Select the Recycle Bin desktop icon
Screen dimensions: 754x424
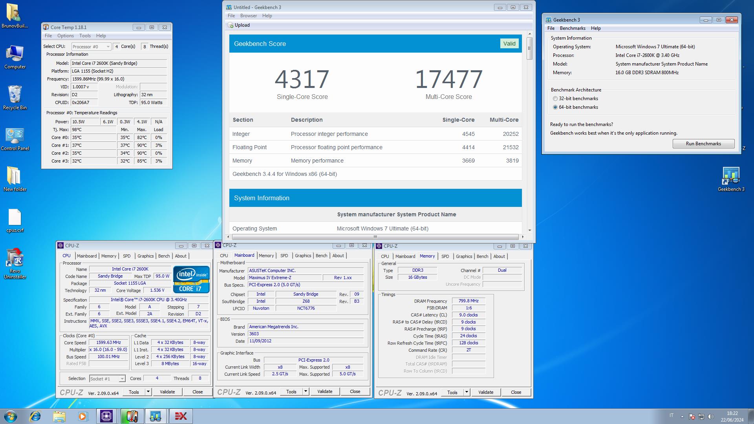point(15,98)
